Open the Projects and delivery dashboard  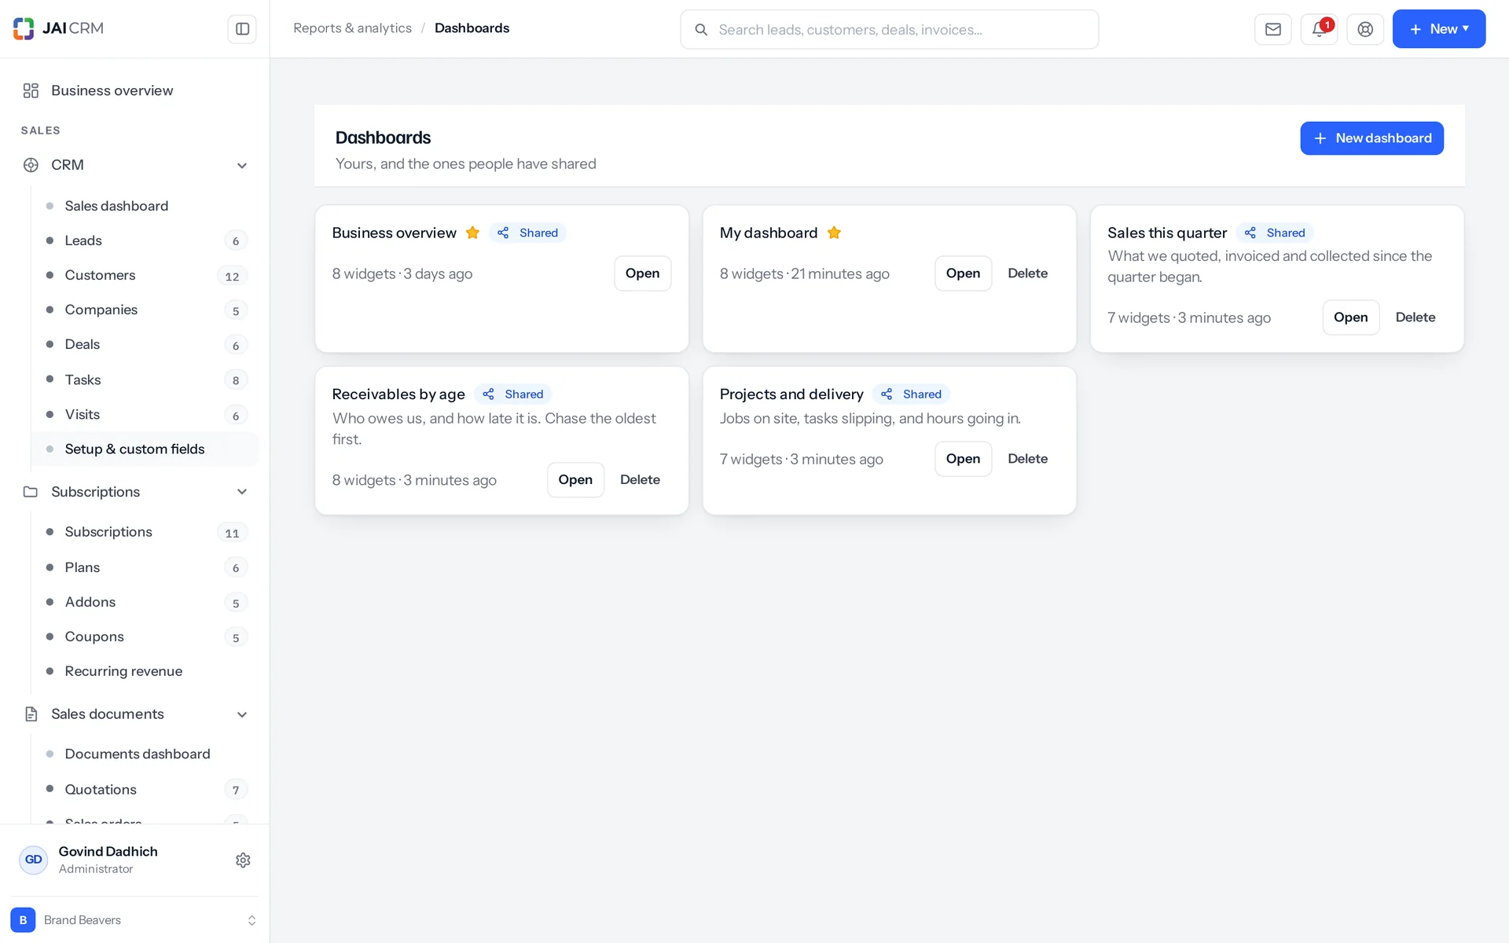point(963,459)
